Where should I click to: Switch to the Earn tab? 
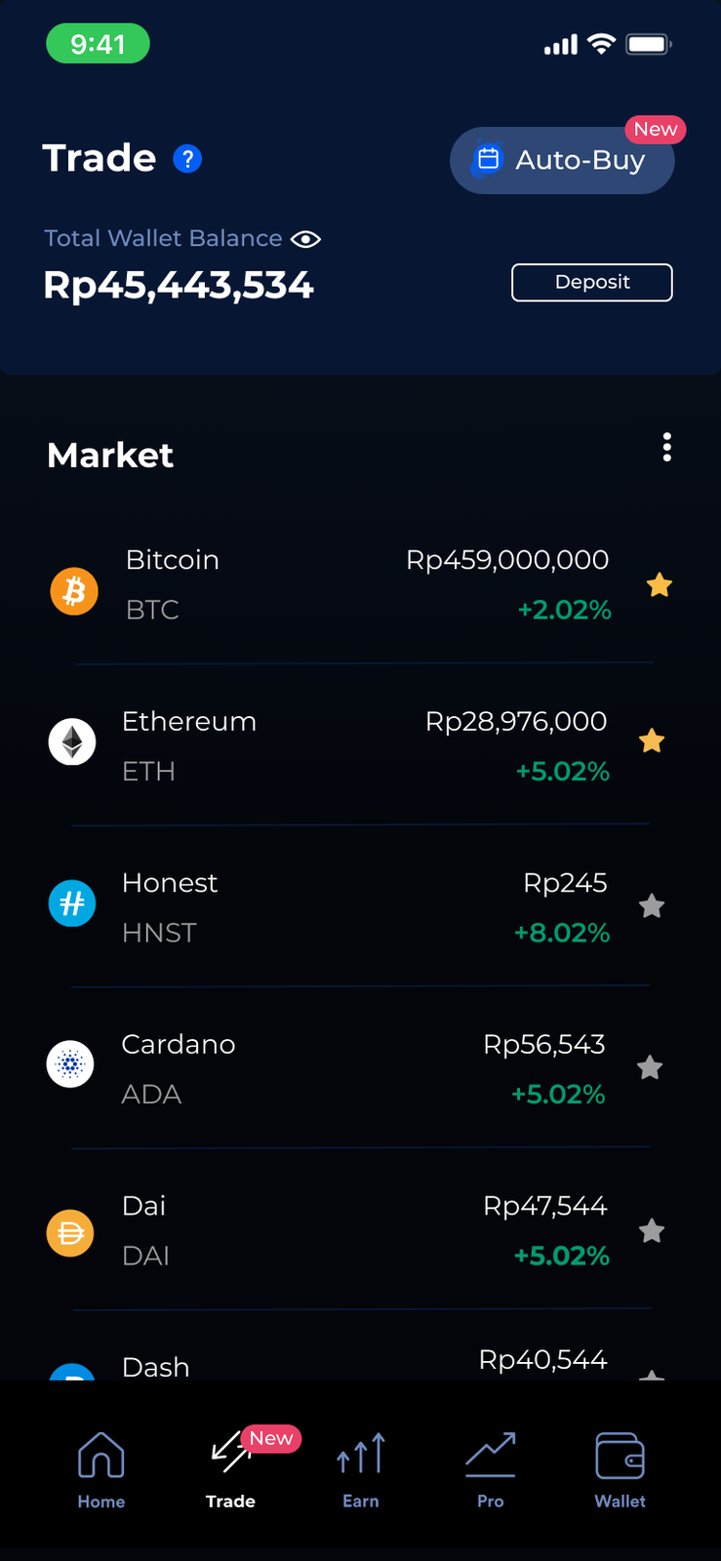pos(361,1469)
